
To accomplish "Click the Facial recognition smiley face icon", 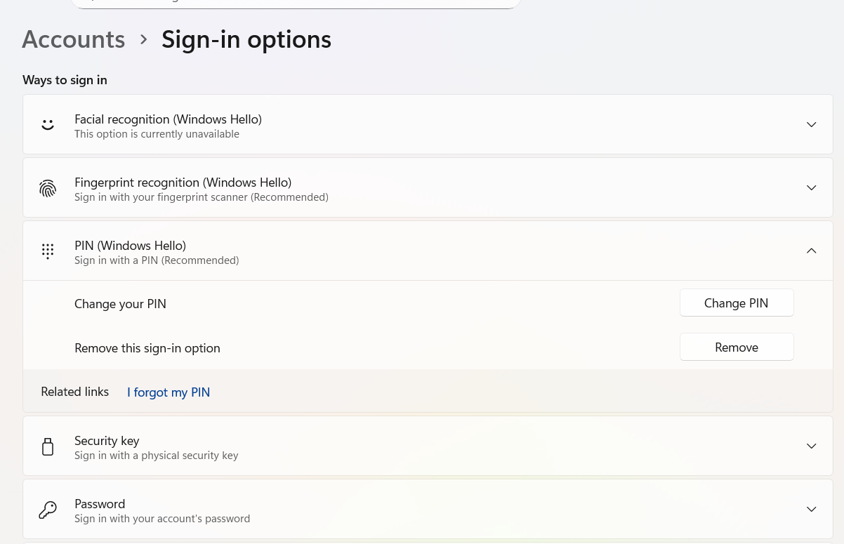I will click(x=48, y=125).
